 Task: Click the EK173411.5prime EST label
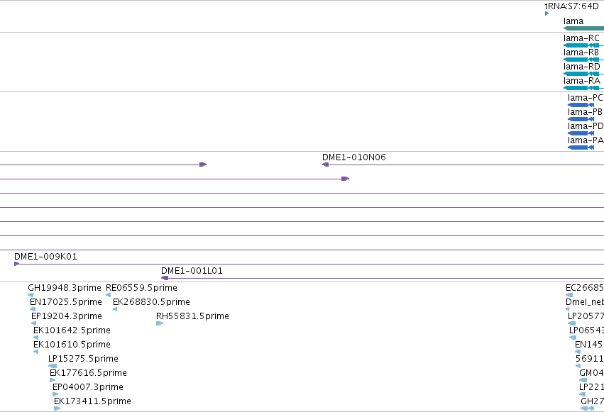click(92, 401)
